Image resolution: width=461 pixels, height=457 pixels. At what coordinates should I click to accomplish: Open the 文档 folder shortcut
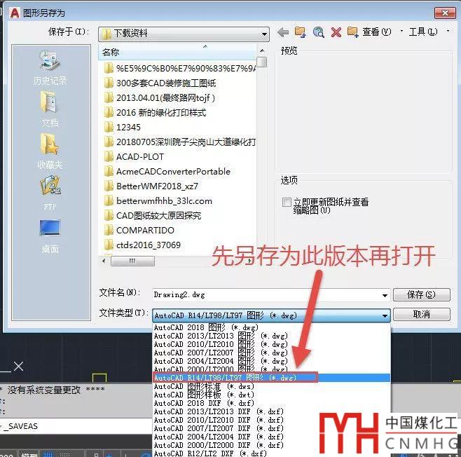coord(50,109)
